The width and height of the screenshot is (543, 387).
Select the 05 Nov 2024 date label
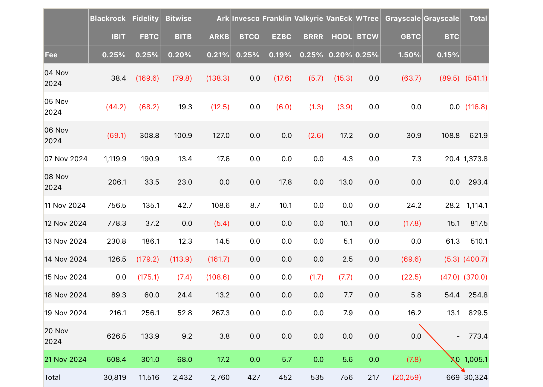[x=56, y=107]
